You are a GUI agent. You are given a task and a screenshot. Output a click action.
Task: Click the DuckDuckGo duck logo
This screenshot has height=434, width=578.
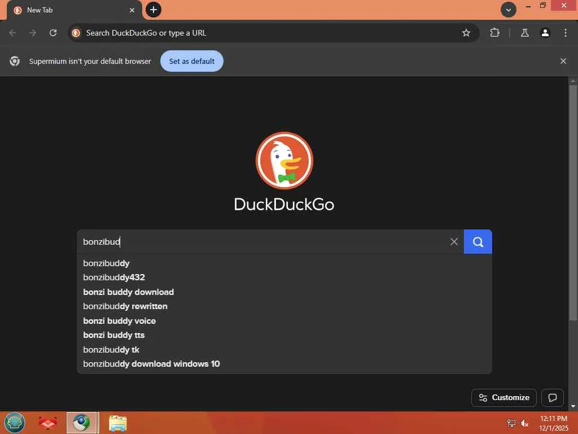tap(284, 160)
